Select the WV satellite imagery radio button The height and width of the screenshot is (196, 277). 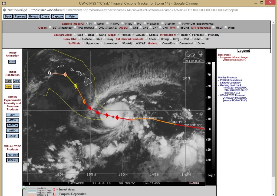[134, 24]
